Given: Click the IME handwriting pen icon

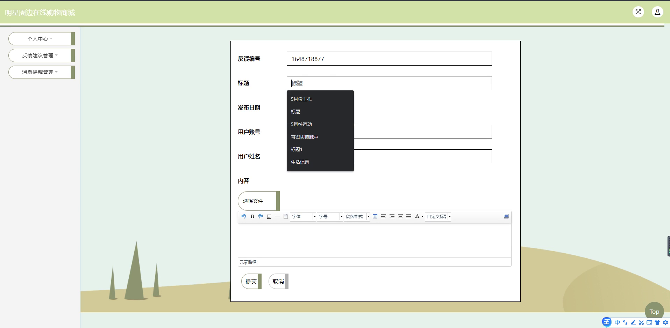Looking at the screenshot, I should (633, 322).
